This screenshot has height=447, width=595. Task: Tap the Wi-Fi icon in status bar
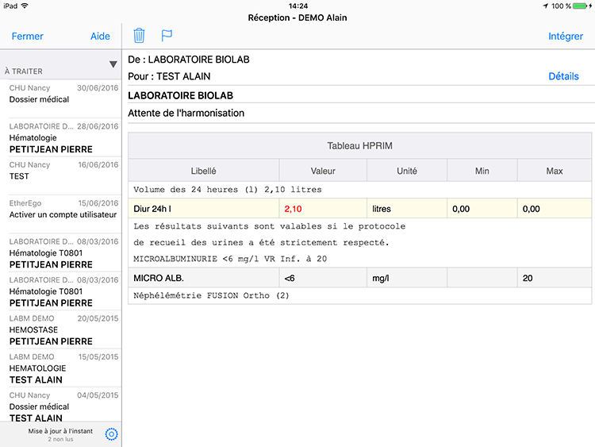coord(25,6)
